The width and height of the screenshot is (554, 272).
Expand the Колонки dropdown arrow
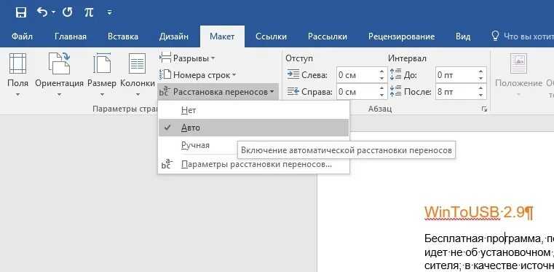click(138, 95)
